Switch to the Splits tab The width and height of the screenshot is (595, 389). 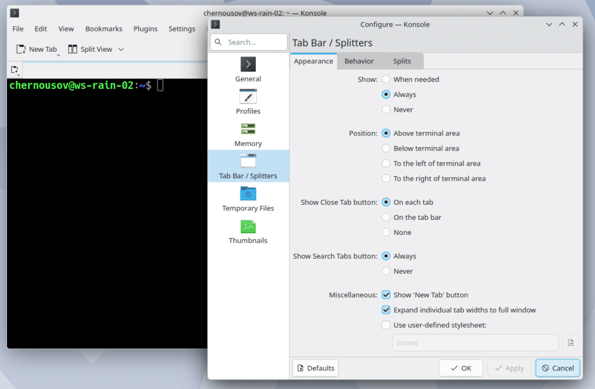pos(402,61)
